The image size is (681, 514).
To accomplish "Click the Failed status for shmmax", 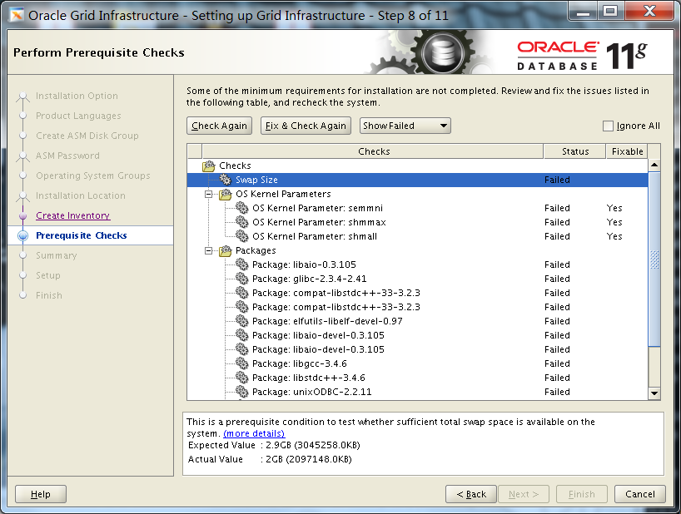I will click(x=557, y=222).
